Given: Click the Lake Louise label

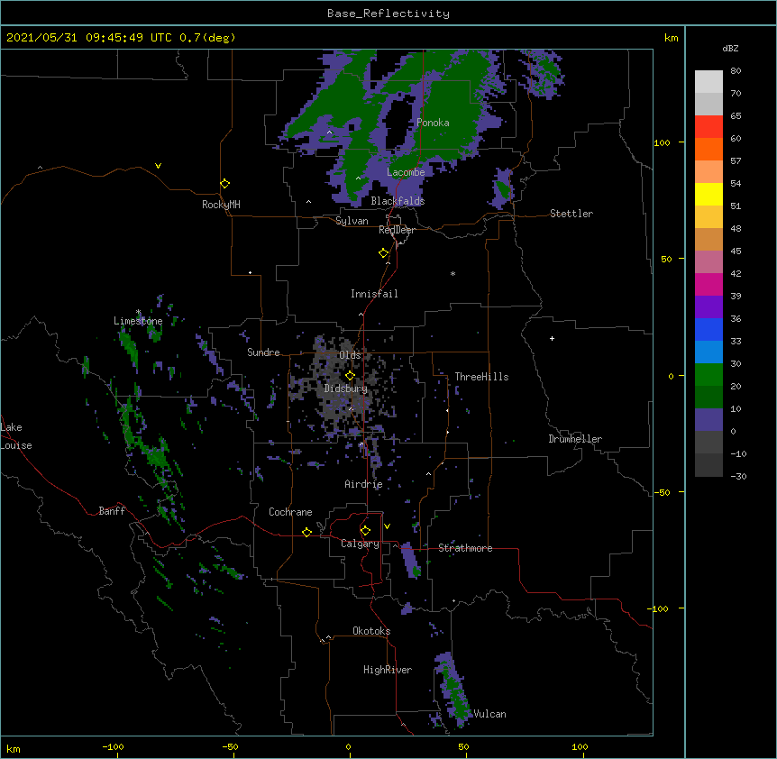Looking at the screenshot, I should [16, 436].
